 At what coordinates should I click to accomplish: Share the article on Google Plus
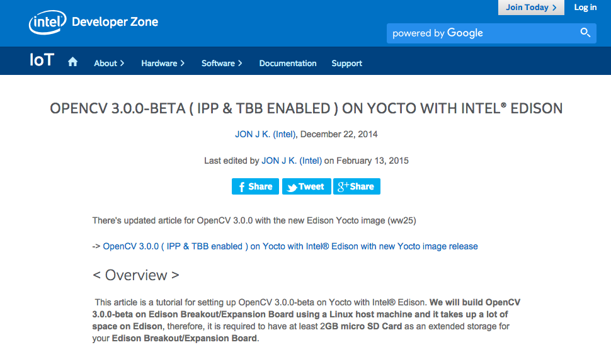[x=357, y=186]
